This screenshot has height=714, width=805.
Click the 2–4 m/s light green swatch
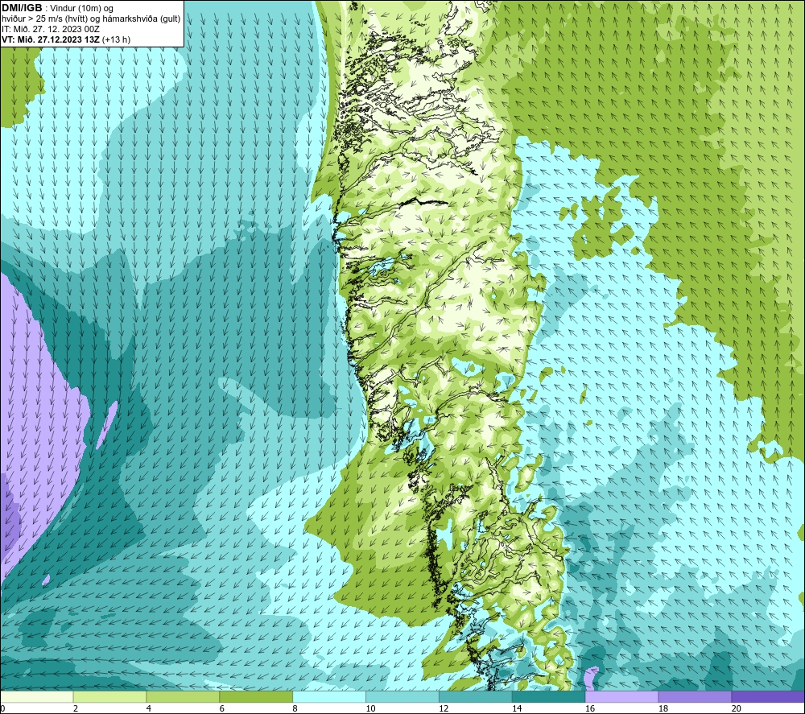click(109, 697)
